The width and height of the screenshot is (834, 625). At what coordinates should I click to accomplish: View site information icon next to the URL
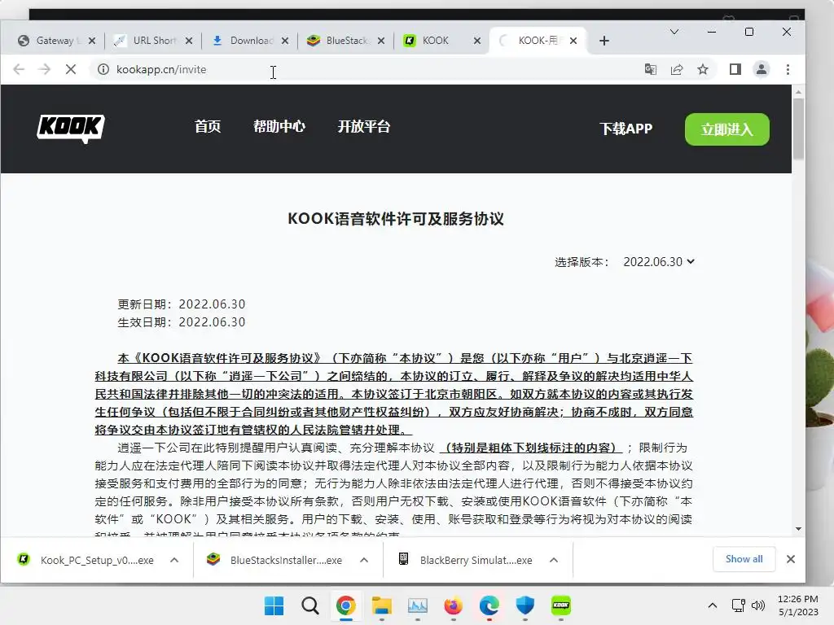click(103, 70)
